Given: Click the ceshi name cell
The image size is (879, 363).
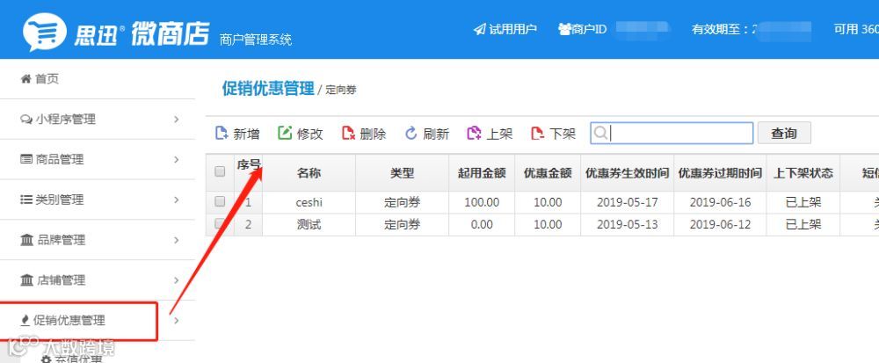Looking at the screenshot, I should pyautogui.click(x=309, y=202).
